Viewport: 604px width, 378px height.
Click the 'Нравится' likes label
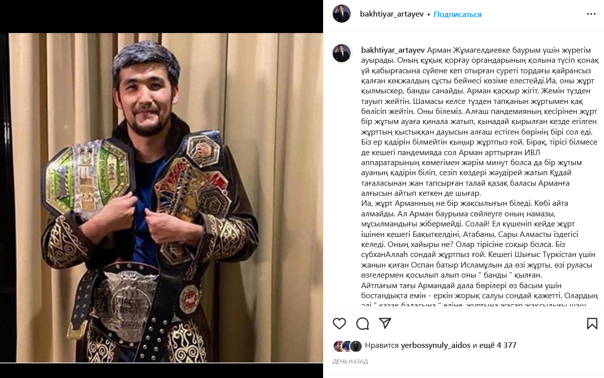coord(382,345)
